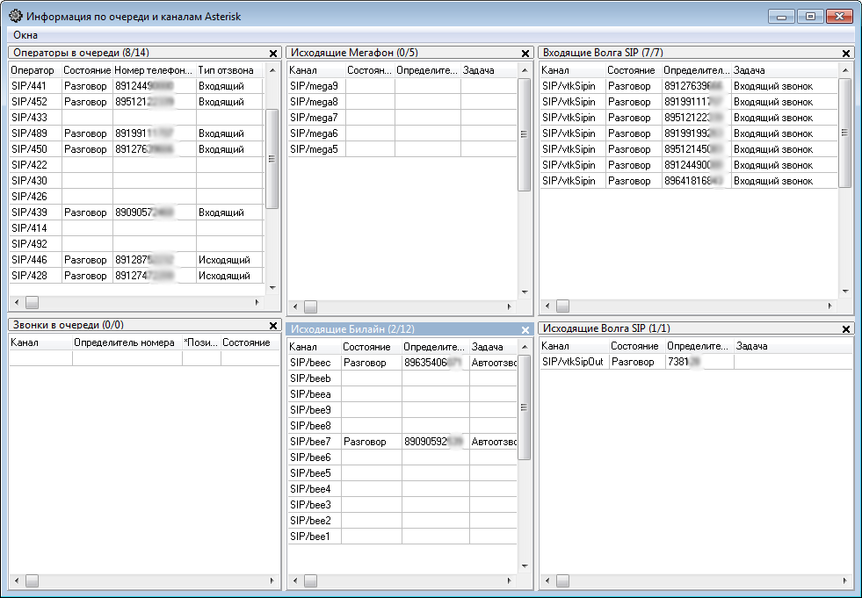Close the Входящие Волга SIP panel

coord(846,54)
